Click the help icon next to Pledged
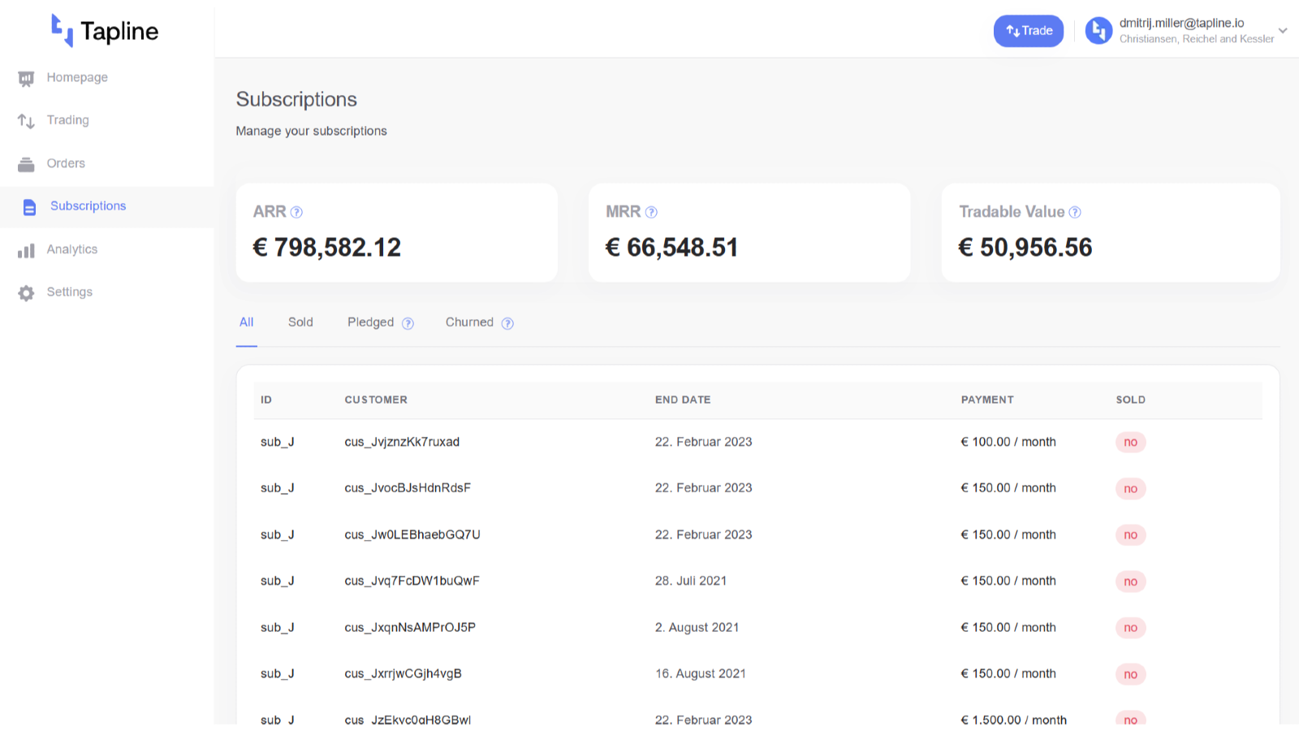The height and width of the screenshot is (731, 1299). pos(408,323)
